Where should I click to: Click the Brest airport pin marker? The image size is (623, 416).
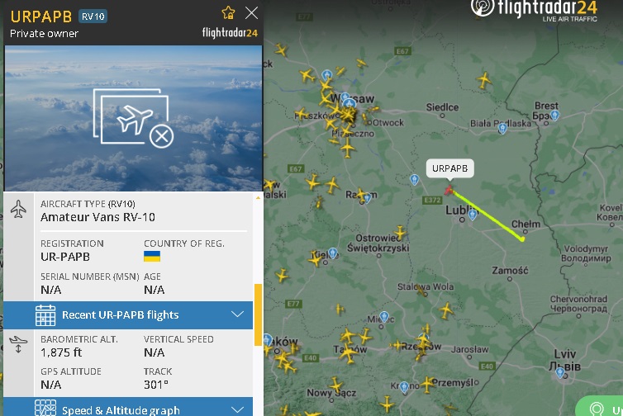[555, 115]
